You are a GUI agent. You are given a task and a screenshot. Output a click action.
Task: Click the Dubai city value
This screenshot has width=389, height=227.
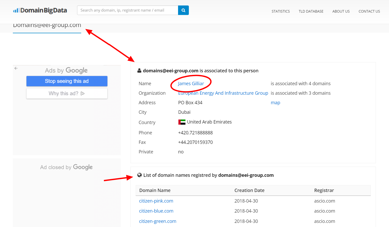(x=184, y=112)
